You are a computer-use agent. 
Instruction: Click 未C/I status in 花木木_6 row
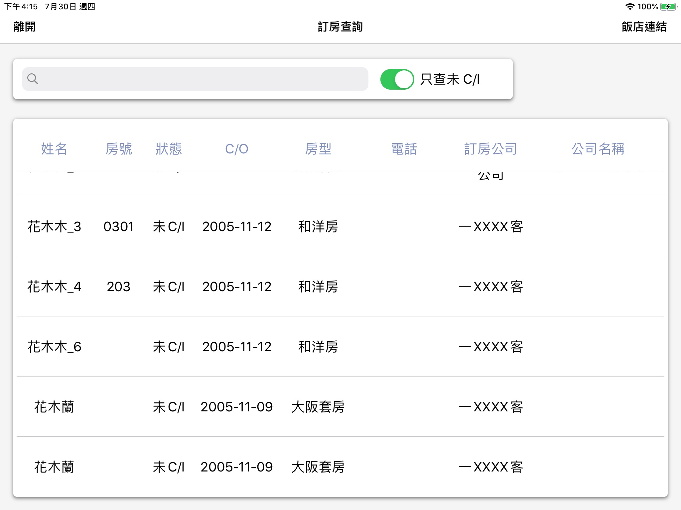[x=169, y=347]
